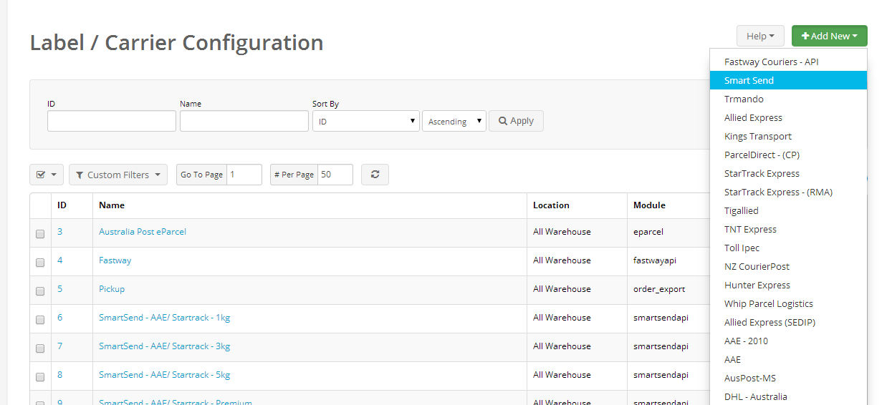The height and width of the screenshot is (405, 887).
Task: Open the Ascending order dropdown
Action: 454,121
